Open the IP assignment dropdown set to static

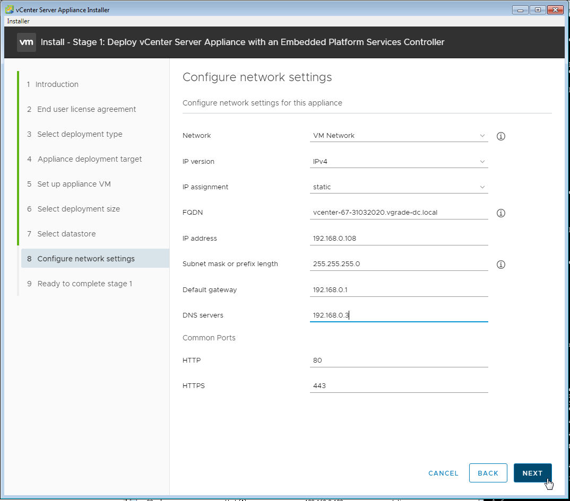point(398,187)
